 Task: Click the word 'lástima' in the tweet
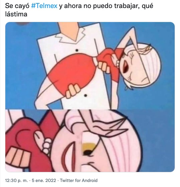pyautogui.click(x=16, y=14)
